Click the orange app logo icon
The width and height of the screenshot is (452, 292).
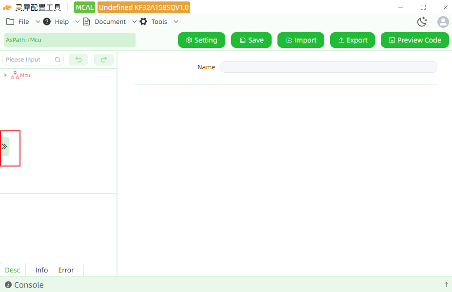7,7
